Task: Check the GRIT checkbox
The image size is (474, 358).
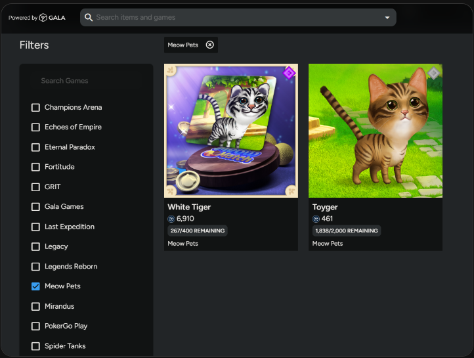Action: (35, 187)
